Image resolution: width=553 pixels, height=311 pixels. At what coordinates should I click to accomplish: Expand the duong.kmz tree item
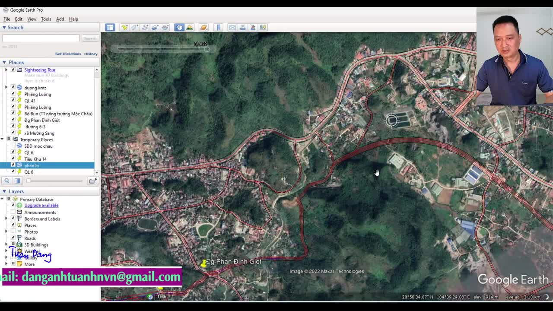(6, 88)
